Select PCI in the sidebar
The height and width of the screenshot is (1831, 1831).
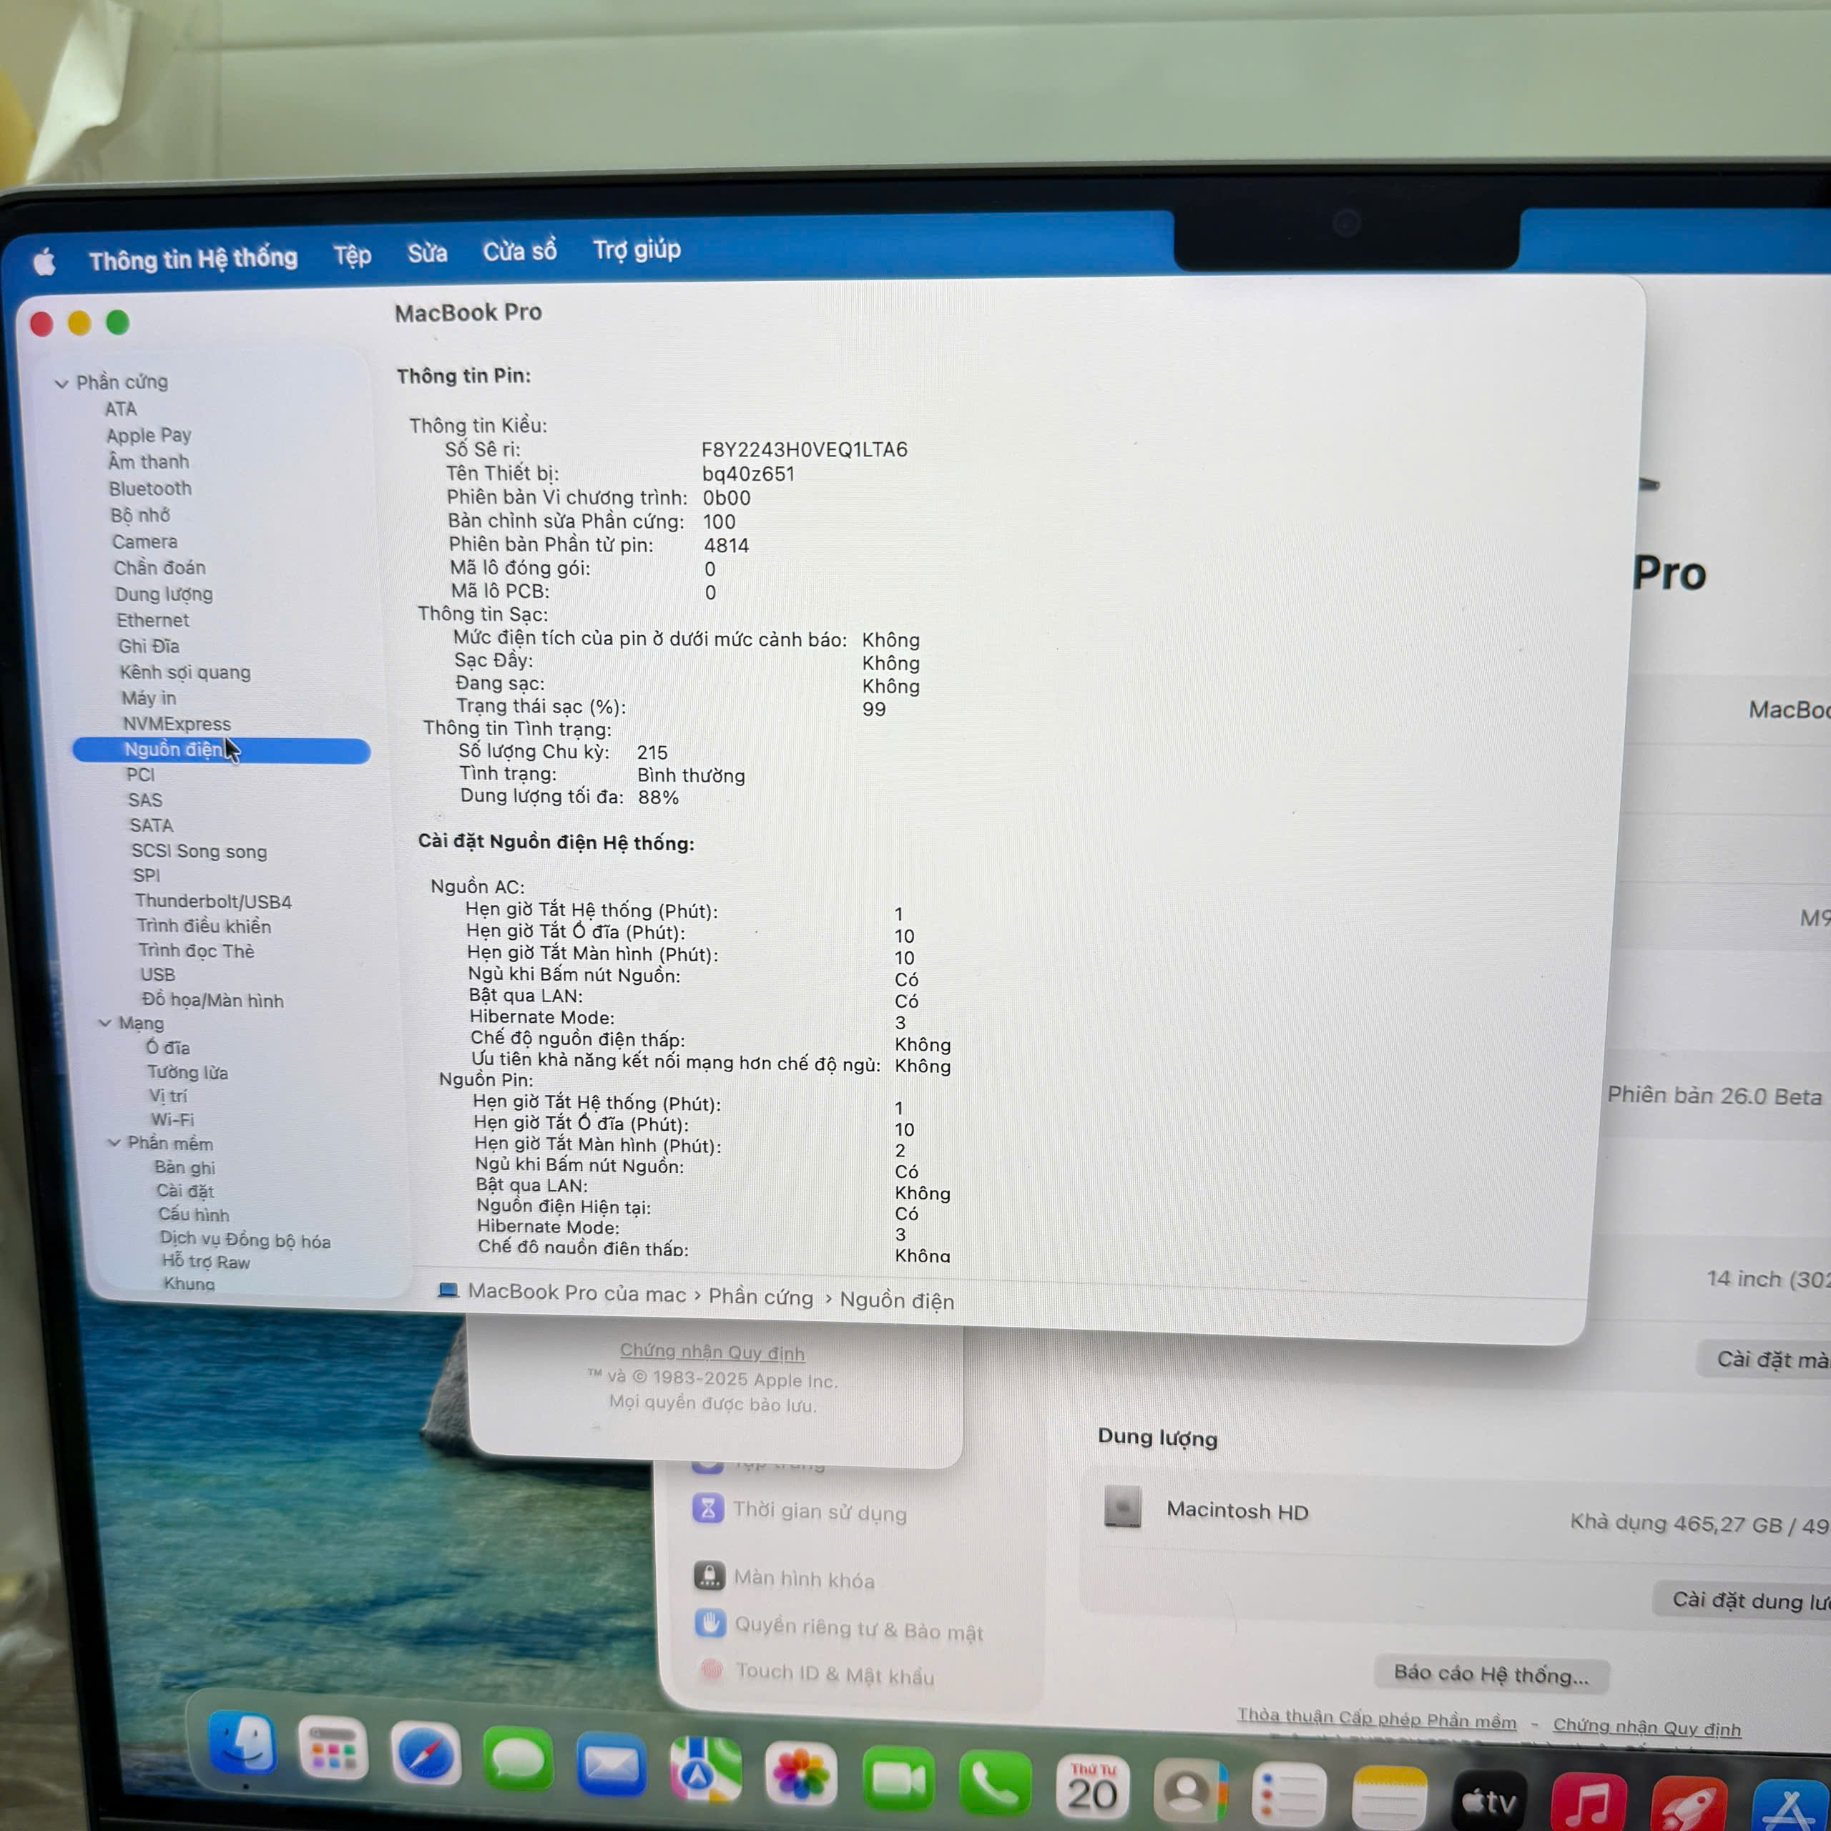(x=140, y=775)
